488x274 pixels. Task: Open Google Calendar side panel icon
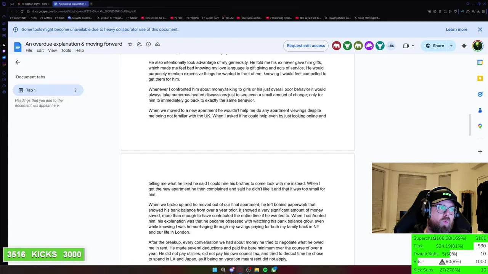click(x=480, y=62)
